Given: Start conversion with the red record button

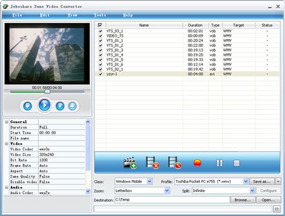Looking at the screenshot, I should [197, 163].
